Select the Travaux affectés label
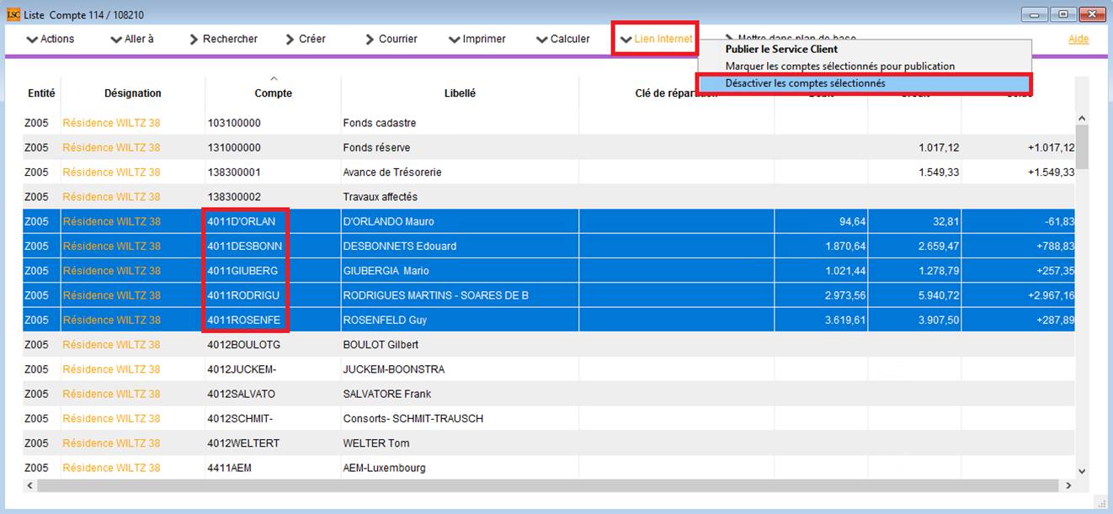Screen dimensions: 1113x514 [381, 197]
